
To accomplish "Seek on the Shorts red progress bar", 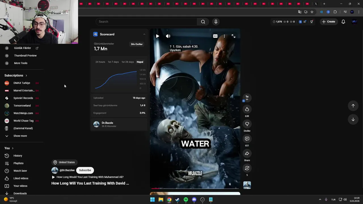I will (x=195, y=188).
